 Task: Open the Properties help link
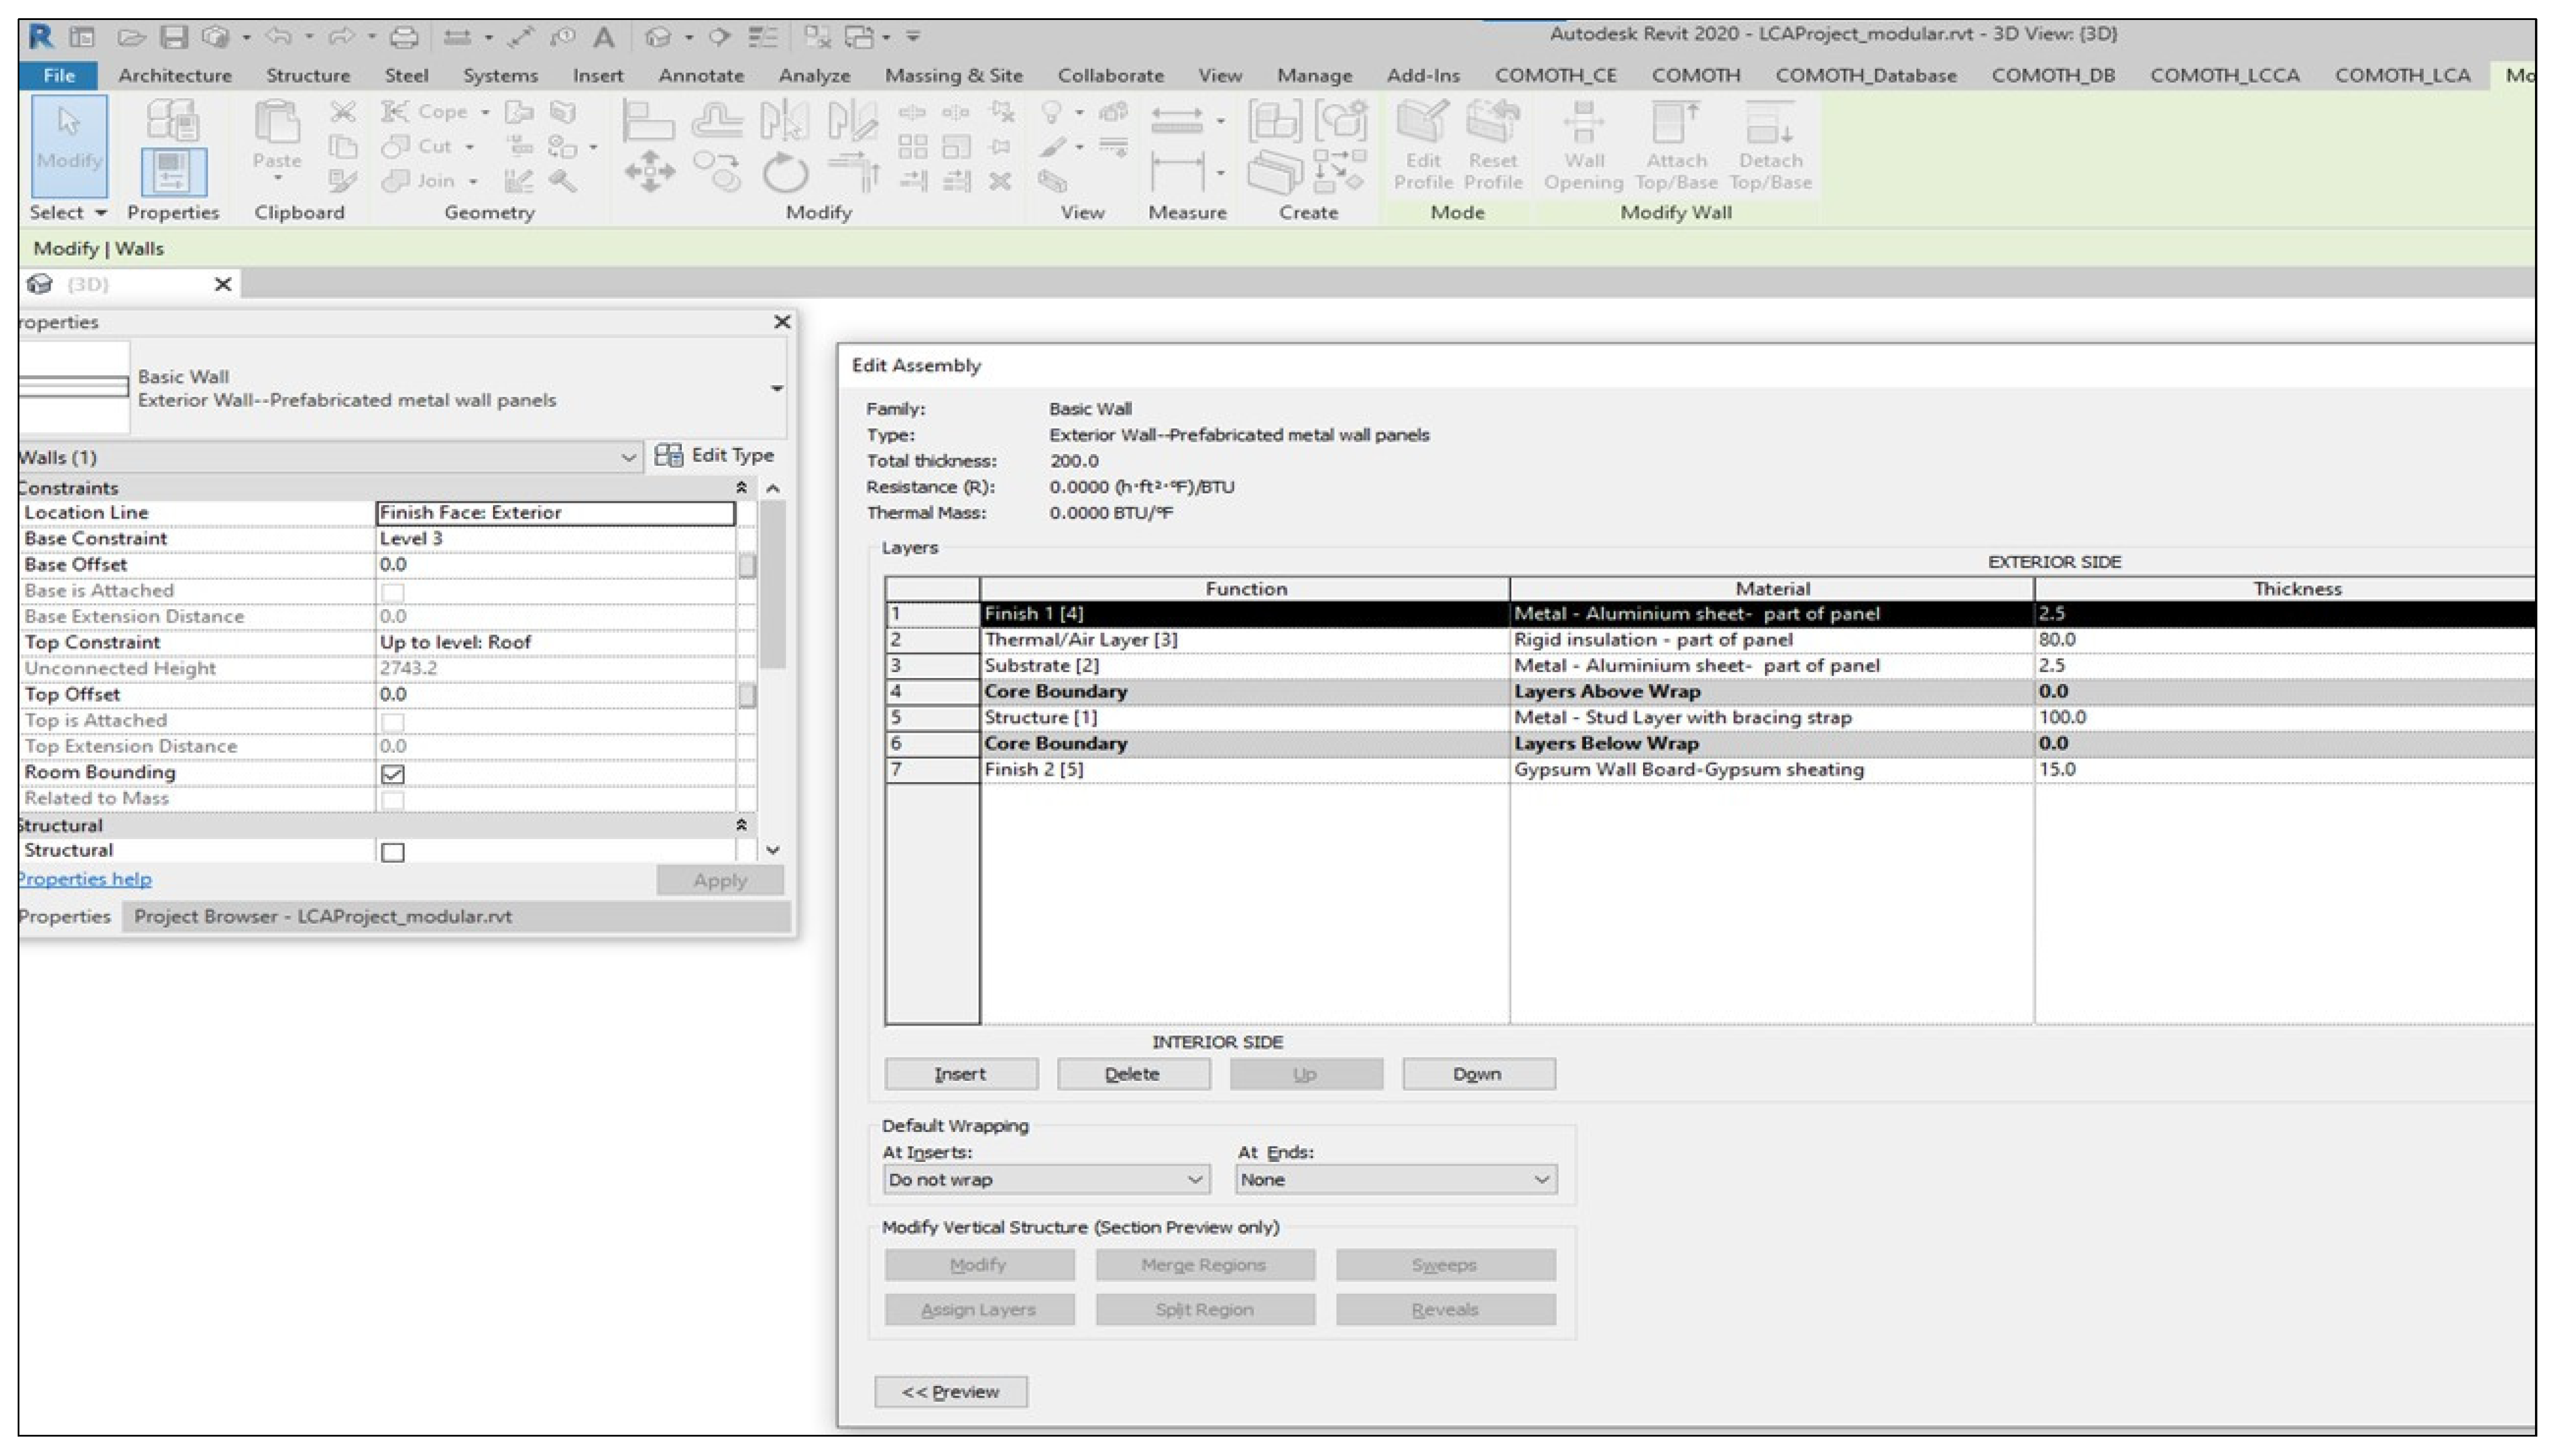click(x=86, y=879)
